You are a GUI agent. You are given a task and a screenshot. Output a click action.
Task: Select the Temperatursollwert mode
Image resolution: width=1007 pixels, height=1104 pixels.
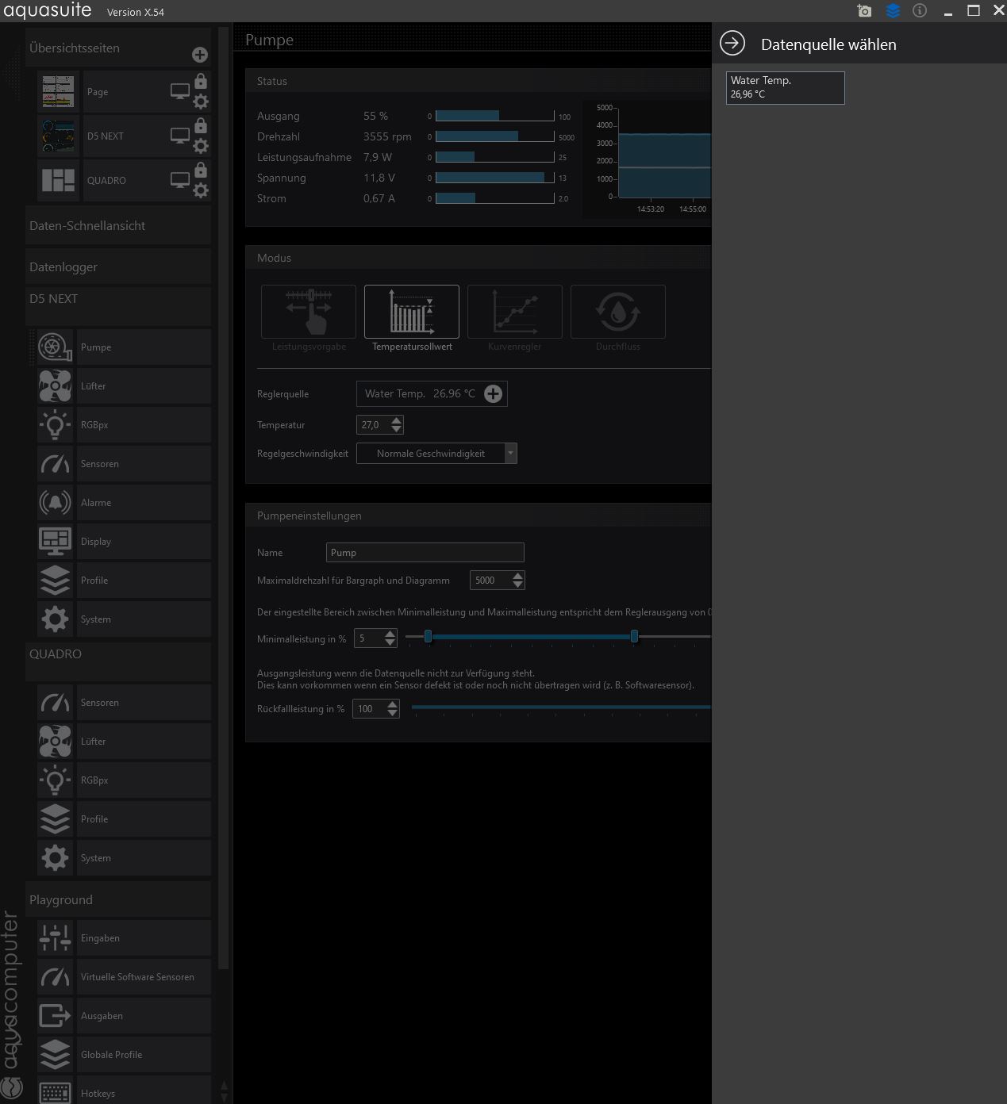click(412, 312)
